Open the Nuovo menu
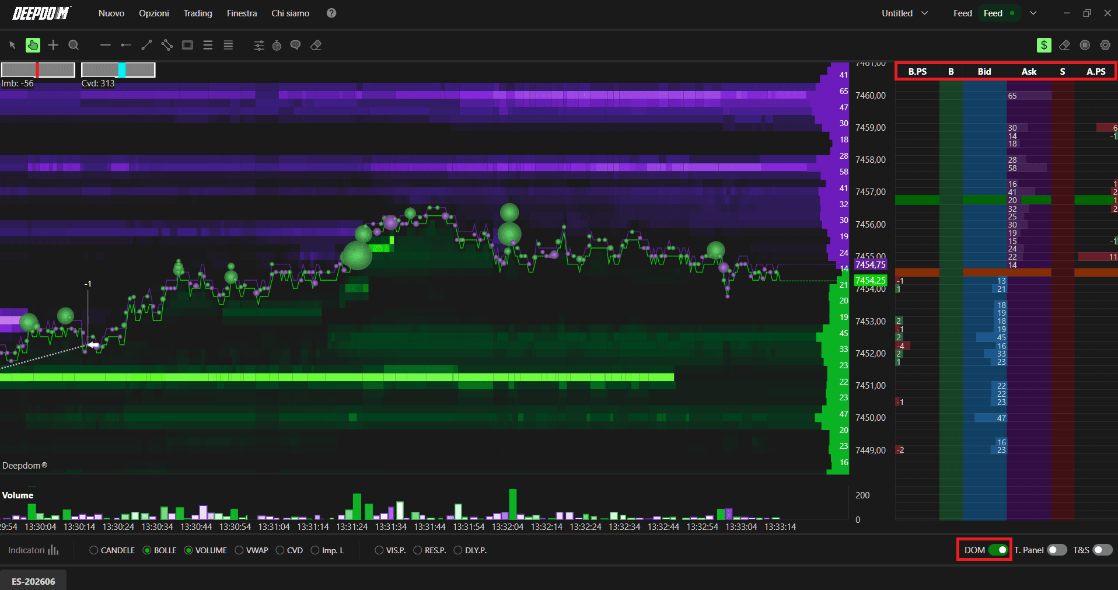The width and height of the screenshot is (1118, 590). (x=111, y=13)
